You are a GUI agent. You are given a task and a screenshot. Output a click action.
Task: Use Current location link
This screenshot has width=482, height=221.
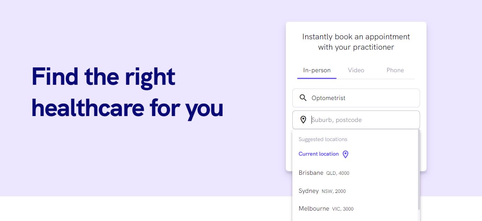pos(318,154)
